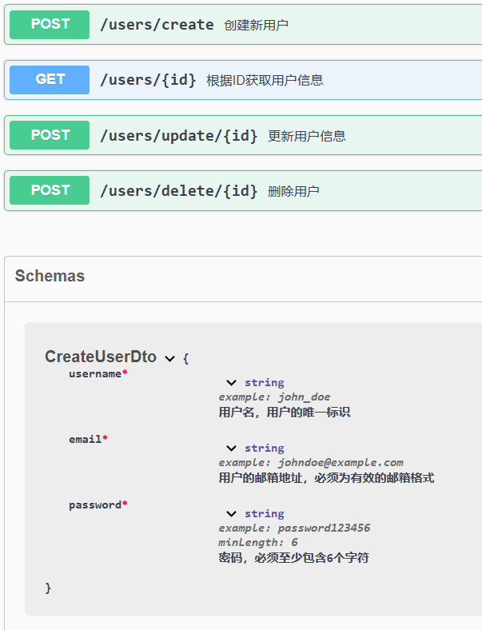
Task: Collapse the CreateUserDto model chevron
Action: coord(169,359)
